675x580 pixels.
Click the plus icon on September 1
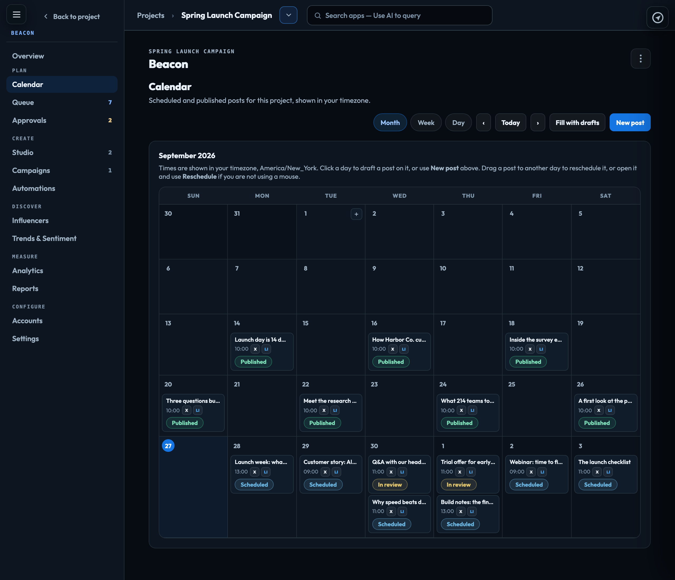[x=356, y=214]
